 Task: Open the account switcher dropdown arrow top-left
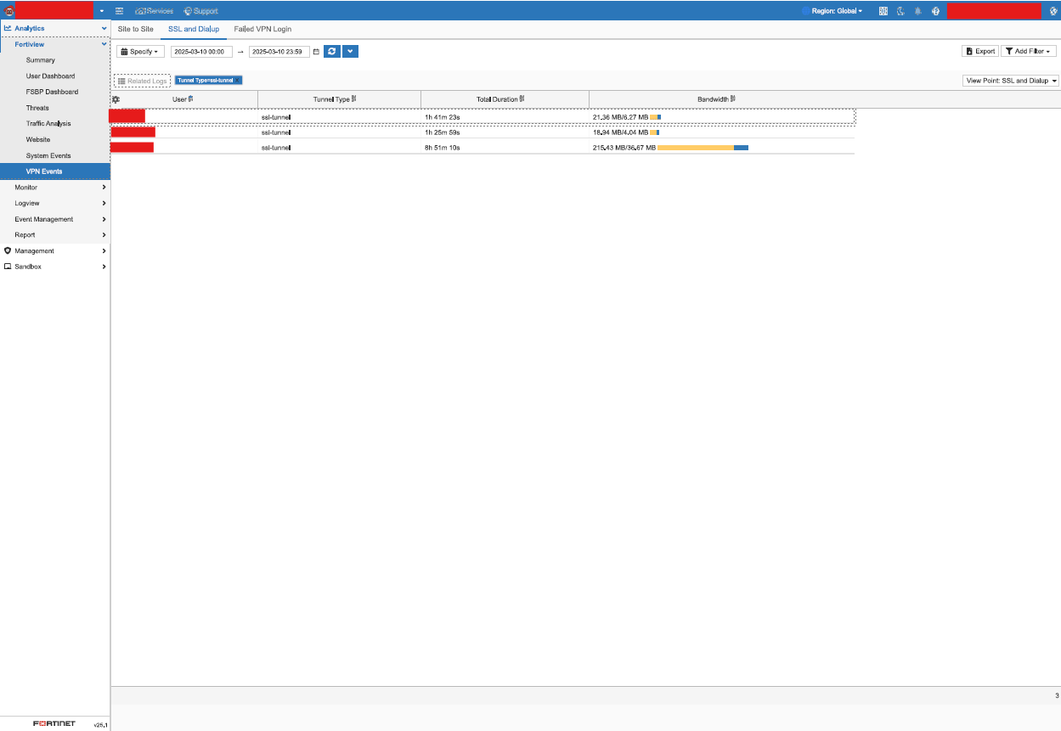click(101, 11)
